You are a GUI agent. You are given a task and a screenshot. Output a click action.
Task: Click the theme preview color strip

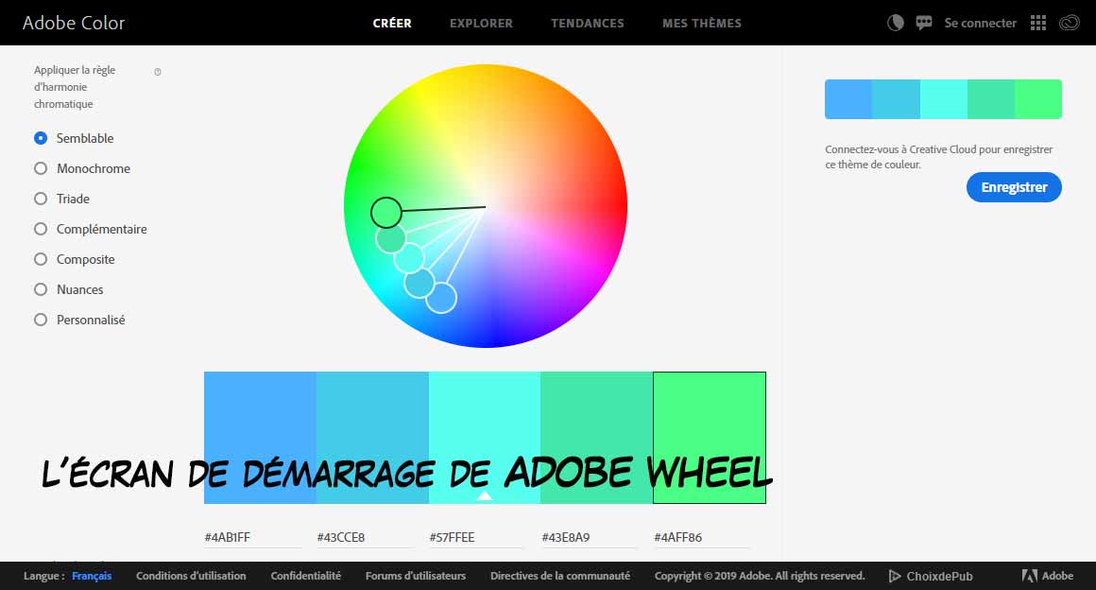943,98
